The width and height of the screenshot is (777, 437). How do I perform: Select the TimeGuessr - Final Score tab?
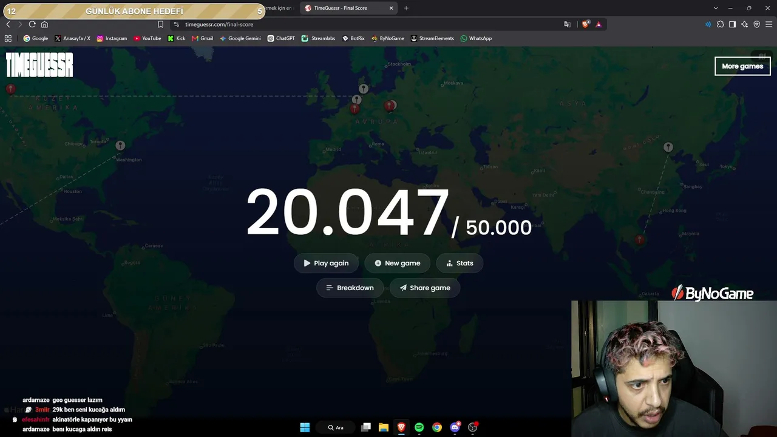tap(347, 8)
